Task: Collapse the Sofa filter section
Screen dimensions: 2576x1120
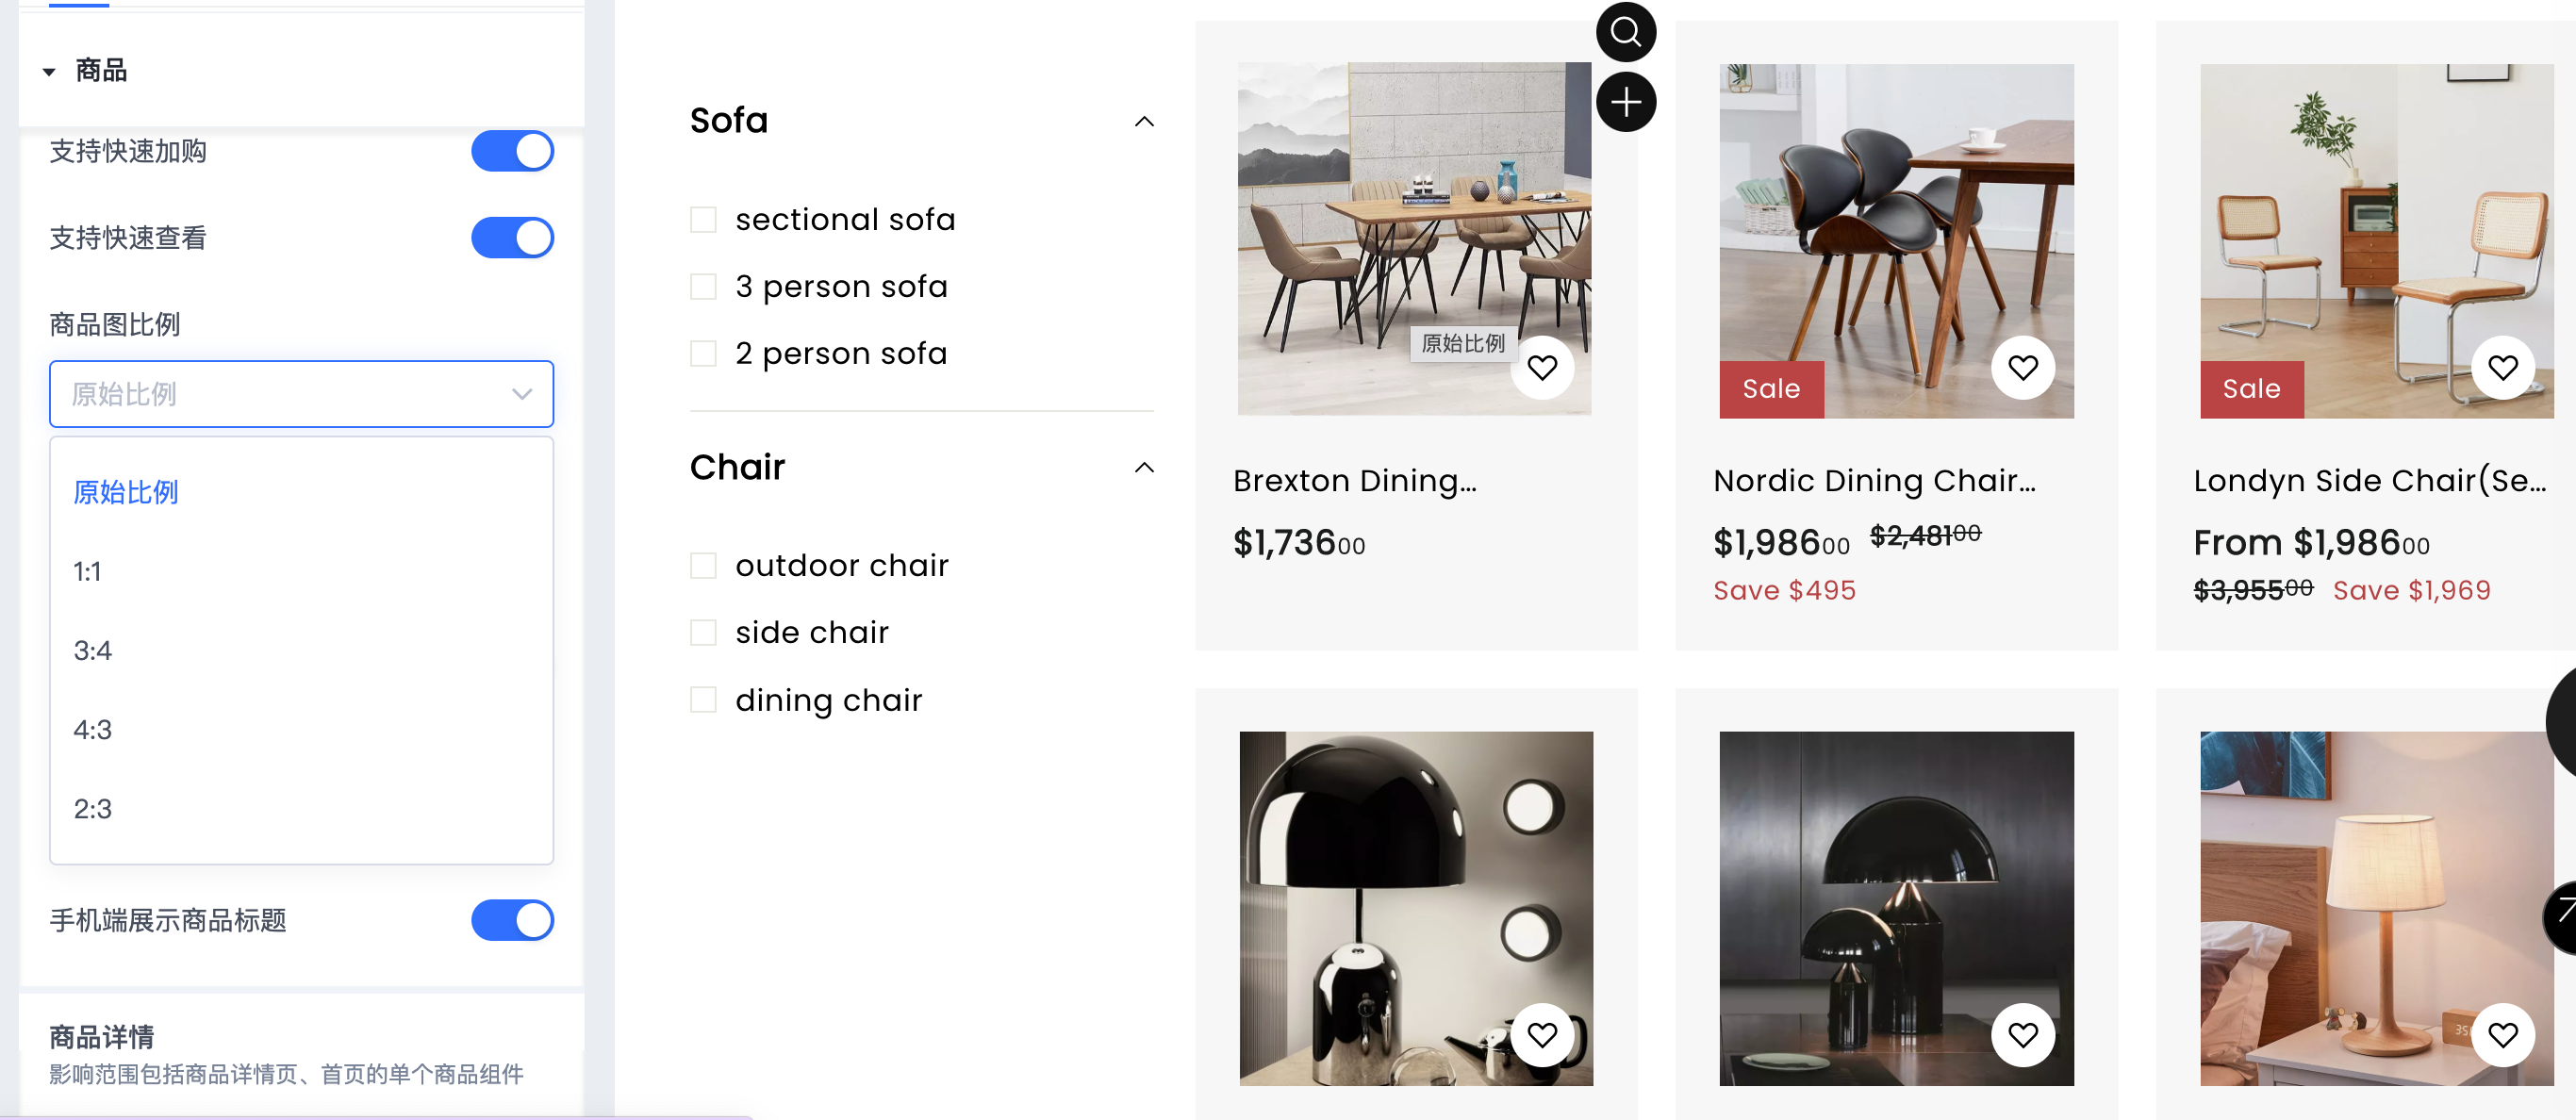Action: pos(1144,122)
